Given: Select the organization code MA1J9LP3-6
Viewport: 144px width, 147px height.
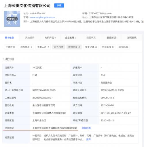Looking at the screenshot, I should point(107,98).
